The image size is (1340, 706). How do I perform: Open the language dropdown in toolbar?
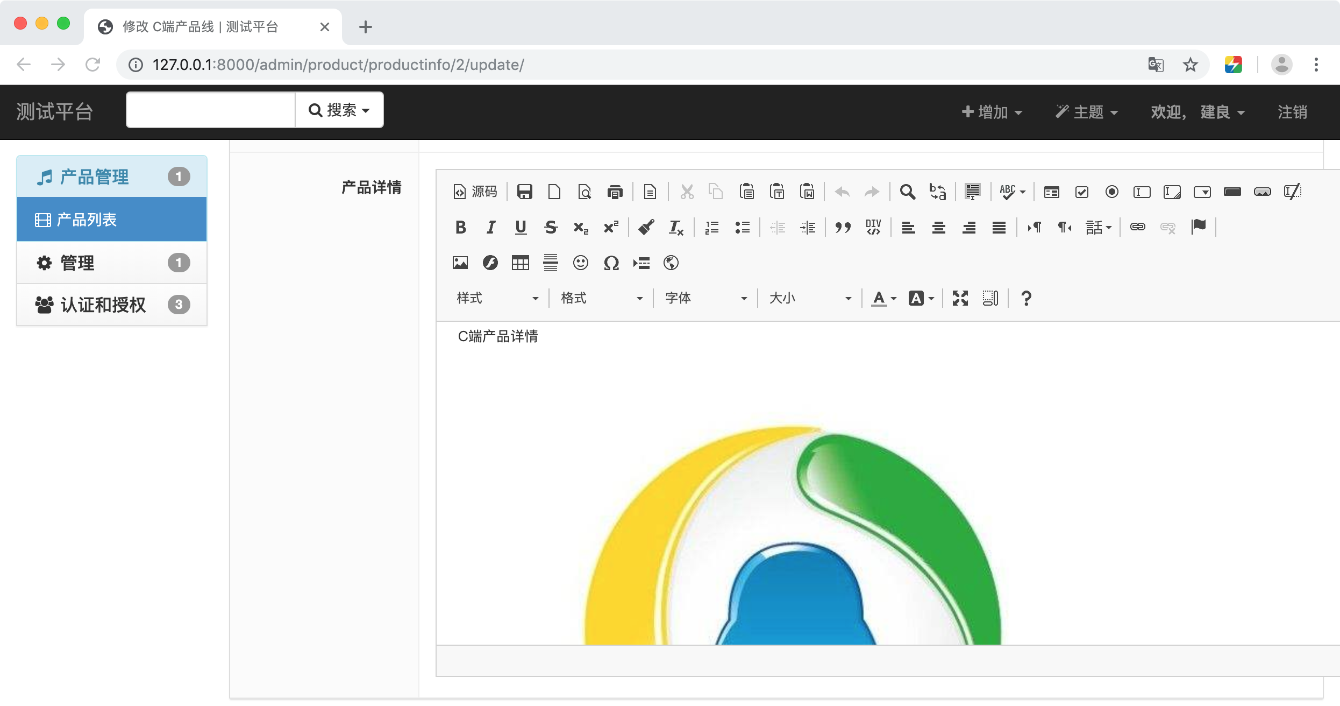tap(1098, 227)
